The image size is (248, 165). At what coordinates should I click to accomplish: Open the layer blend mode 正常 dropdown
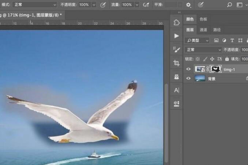click(x=204, y=50)
